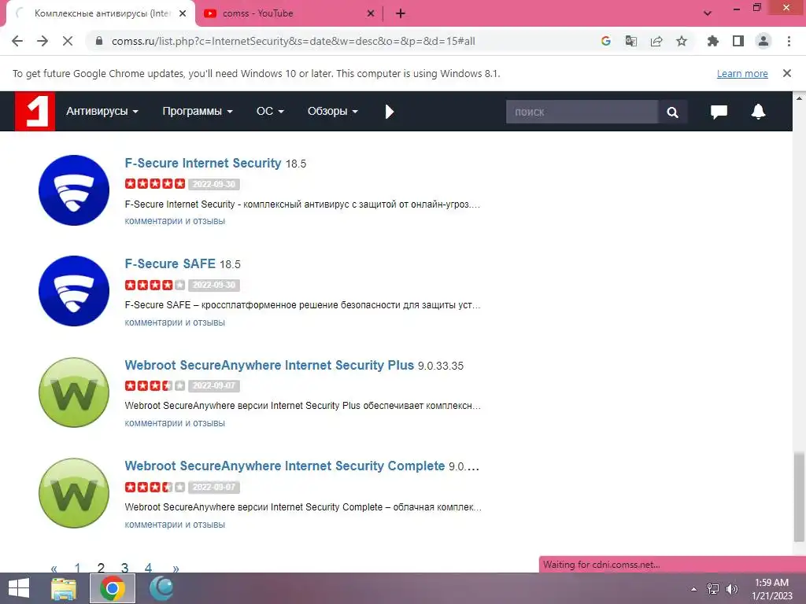Click the Google search icon in address bar
Screen dimensions: 806x604
[x=605, y=41]
